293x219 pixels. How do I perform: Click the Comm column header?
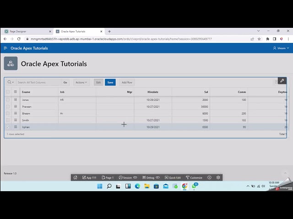229,92
